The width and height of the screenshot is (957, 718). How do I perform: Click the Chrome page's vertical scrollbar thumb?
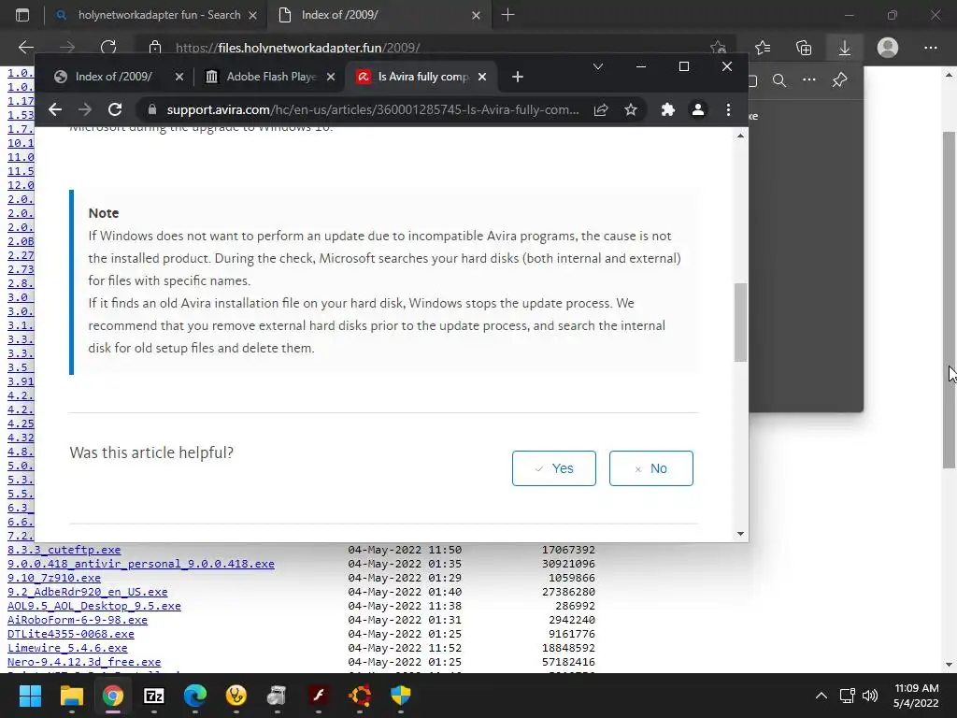[740, 322]
